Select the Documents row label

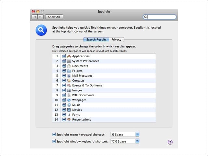[80, 66]
